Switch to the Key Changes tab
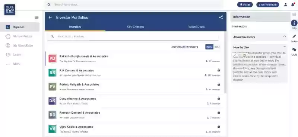Viewport: 298px width, 137px height. click(x=135, y=27)
